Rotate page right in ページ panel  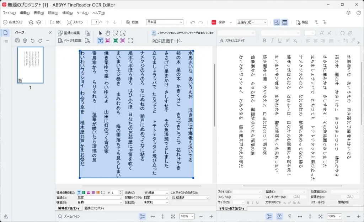coord(40,41)
